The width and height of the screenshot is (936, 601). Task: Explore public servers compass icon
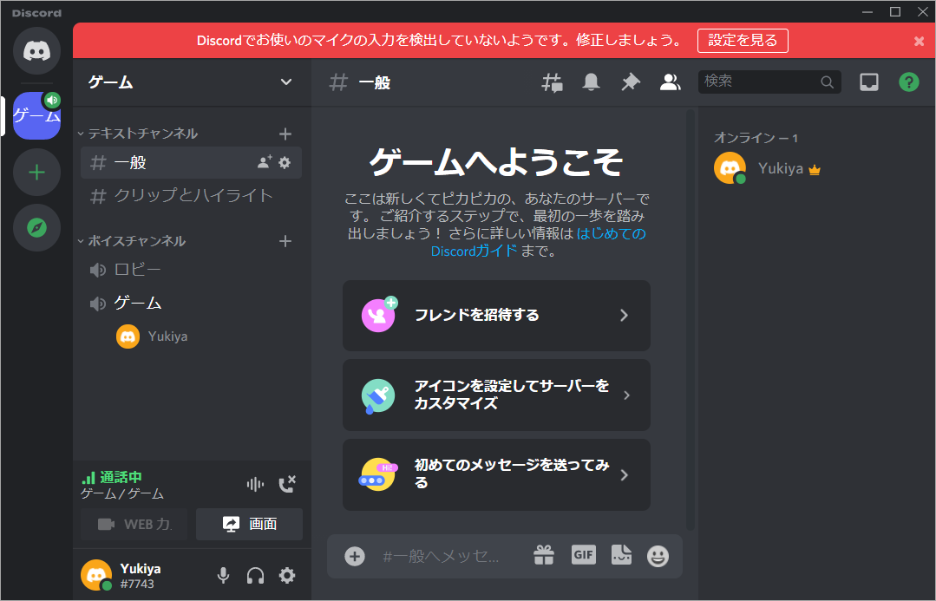pos(37,227)
